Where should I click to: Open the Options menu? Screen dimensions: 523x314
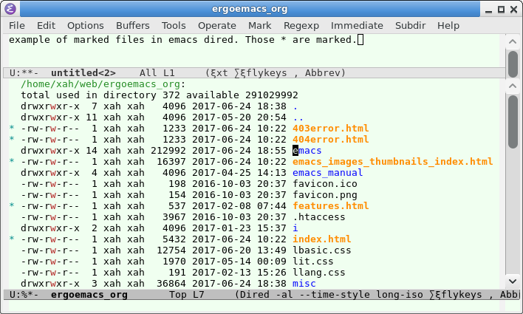tap(86, 26)
